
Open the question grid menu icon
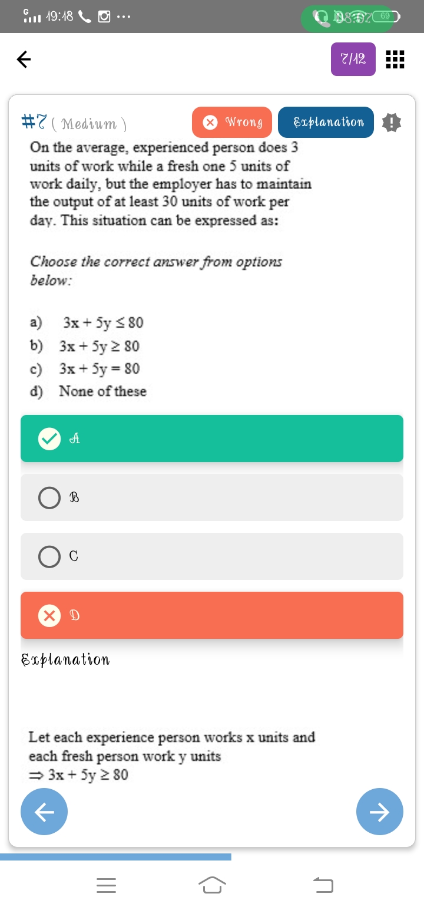tap(395, 59)
